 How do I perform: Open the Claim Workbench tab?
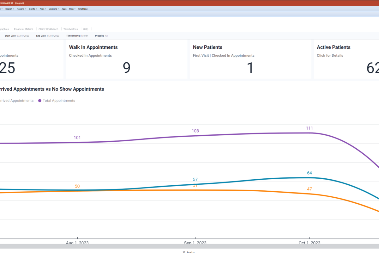[x=48, y=29]
